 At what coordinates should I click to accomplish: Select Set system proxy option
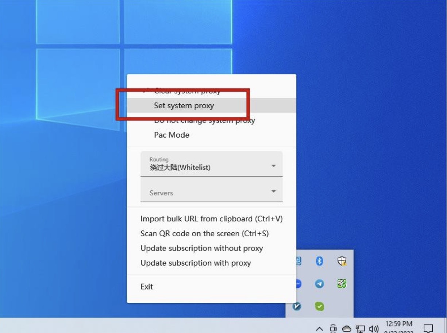point(211,105)
